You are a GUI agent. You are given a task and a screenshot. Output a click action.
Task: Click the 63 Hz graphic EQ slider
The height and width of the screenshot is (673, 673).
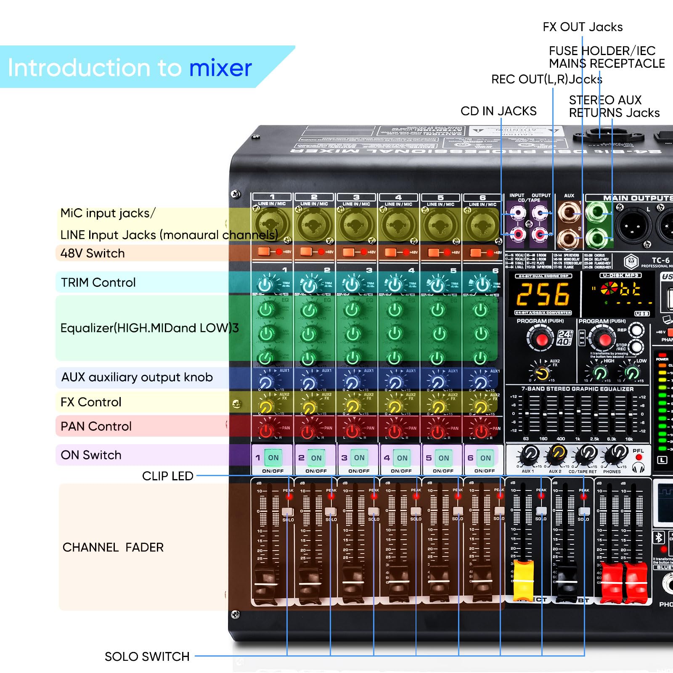click(526, 414)
